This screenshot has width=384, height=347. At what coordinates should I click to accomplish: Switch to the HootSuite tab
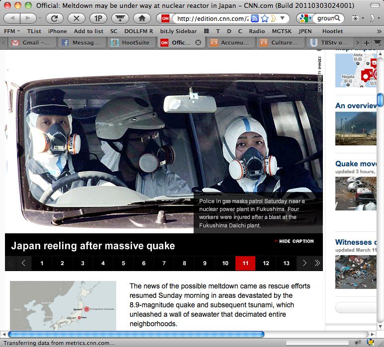coord(130,43)
